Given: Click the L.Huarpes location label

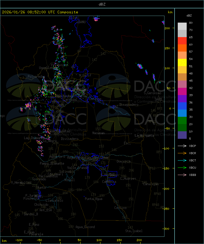Looking at the screenshot, I should pyautogui.click(x=128, y=179).
